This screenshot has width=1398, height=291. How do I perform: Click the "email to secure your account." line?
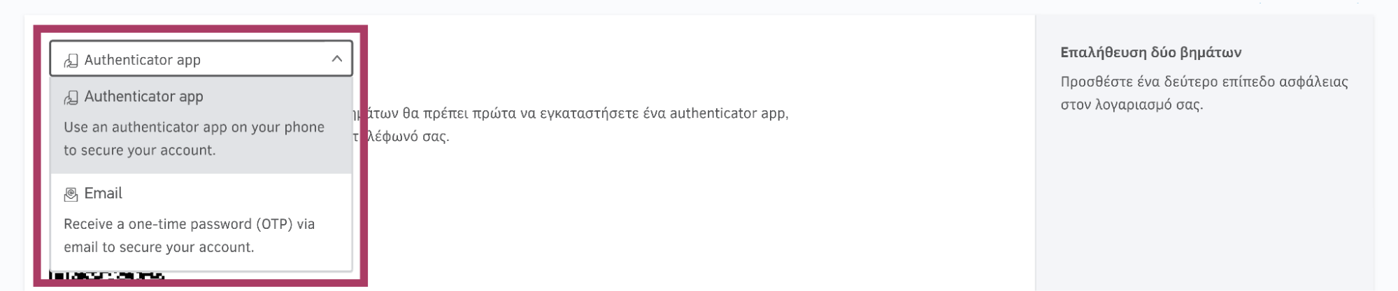click(159, 247)
